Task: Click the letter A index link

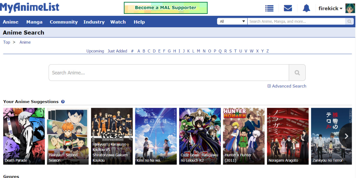Action: click(139, 51)
